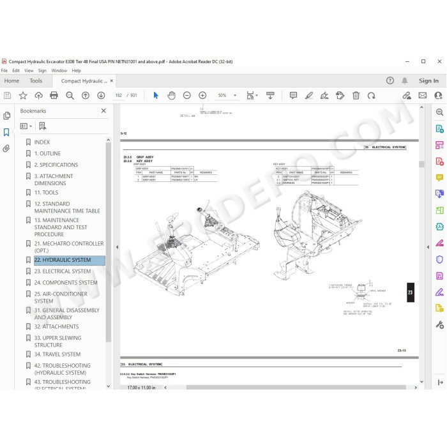Open the stamp tool

340,96
